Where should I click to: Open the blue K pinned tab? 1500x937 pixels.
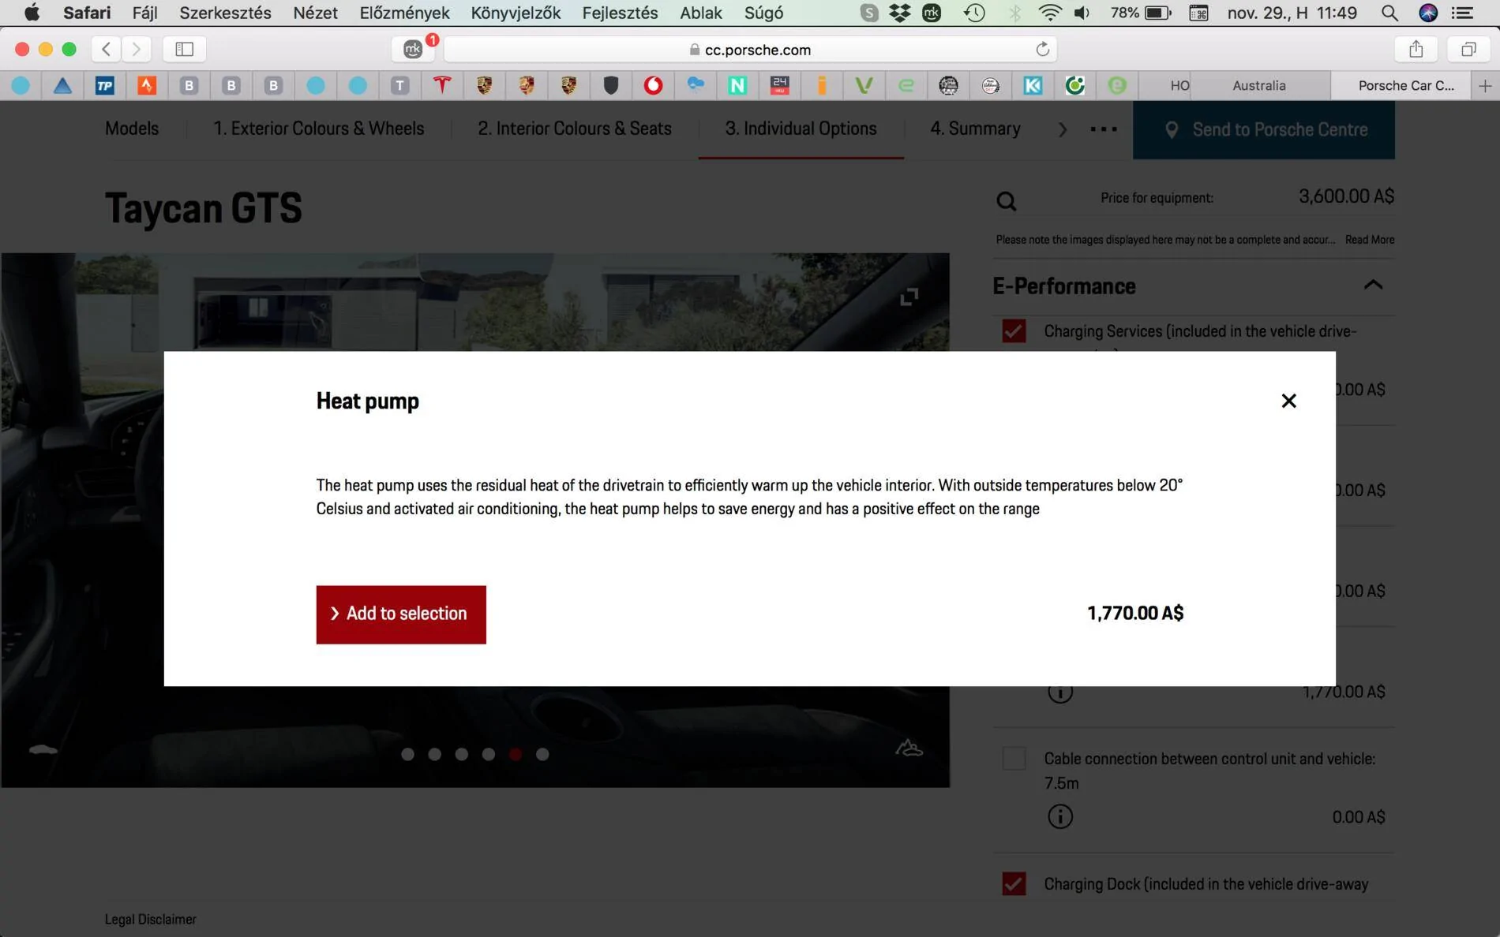coord(1033,85)
